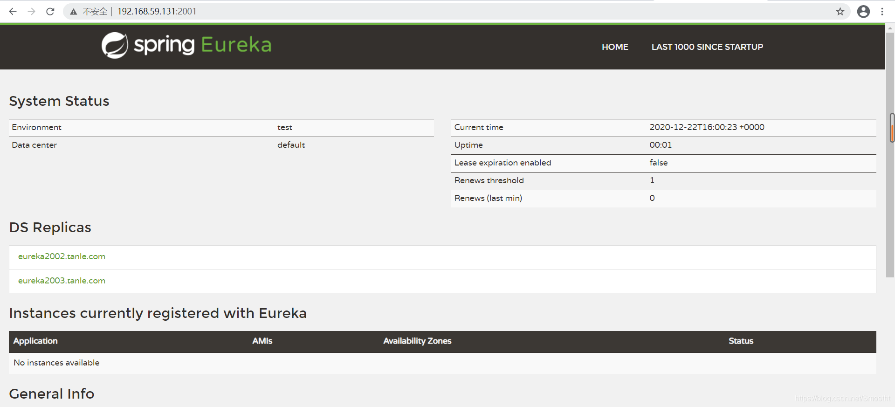This screenshot has height=407, width=895.
Task: Click the not-secure warning triangle icon
Action: 73,12
